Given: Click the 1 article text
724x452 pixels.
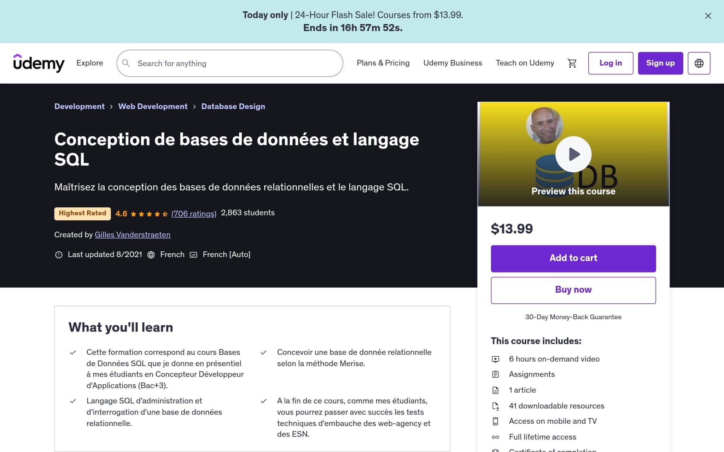Looking at the screenshot, I should click(522, 390).
